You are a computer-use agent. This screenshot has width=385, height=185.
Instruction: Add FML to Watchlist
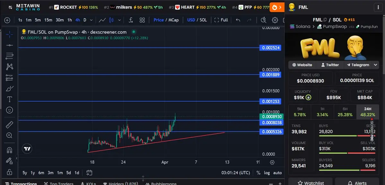311,182
